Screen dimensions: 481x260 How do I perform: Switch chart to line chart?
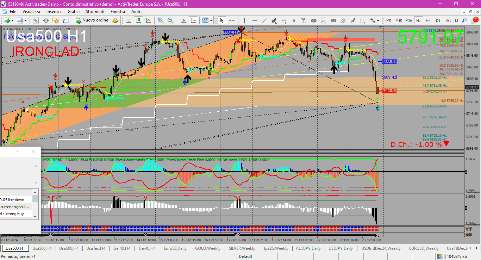(148, 20)
